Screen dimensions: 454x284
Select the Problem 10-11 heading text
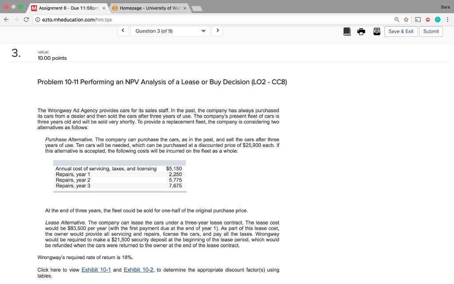tap(162, 82)
